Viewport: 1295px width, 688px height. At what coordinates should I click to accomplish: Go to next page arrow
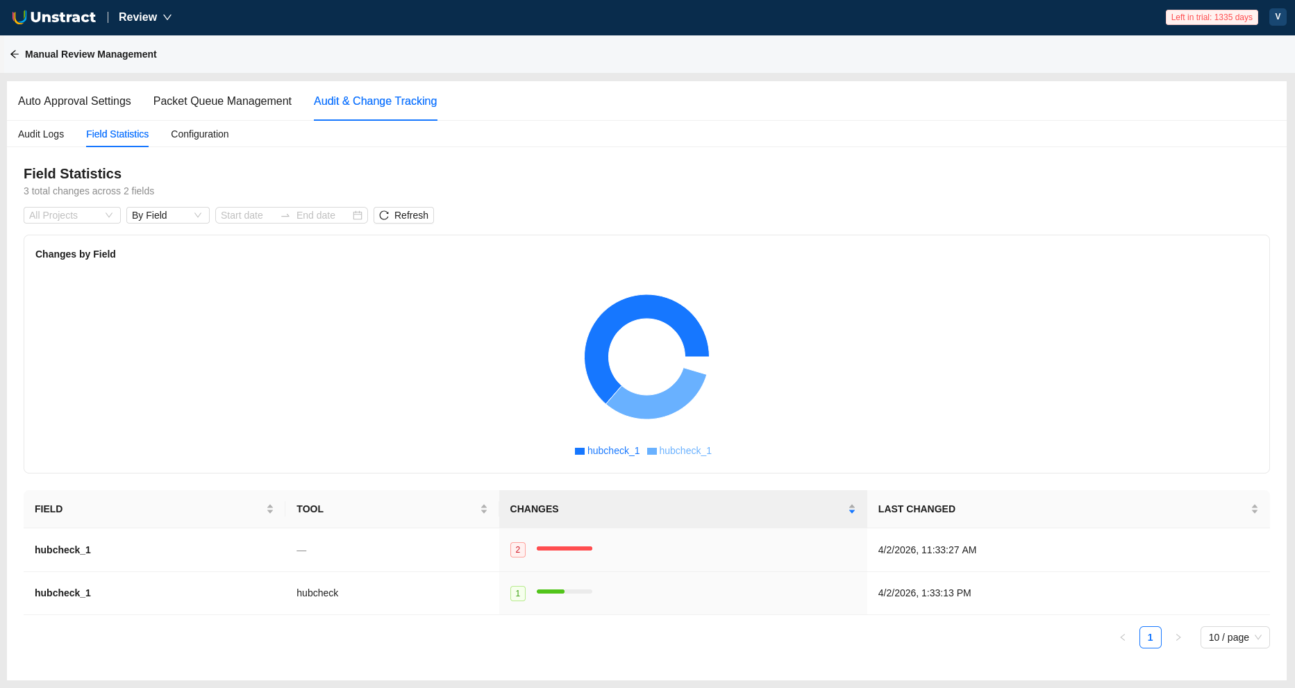tap(1178, 637)
